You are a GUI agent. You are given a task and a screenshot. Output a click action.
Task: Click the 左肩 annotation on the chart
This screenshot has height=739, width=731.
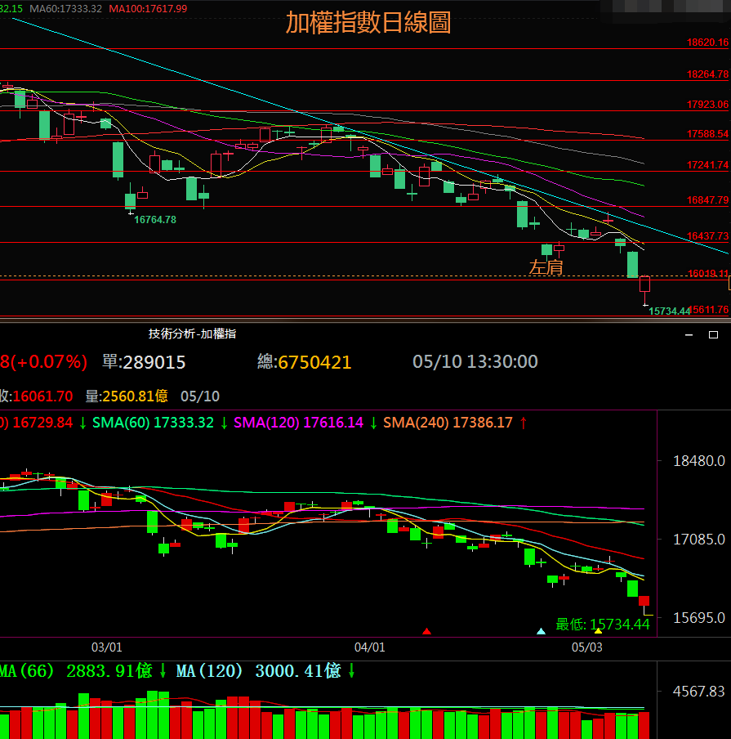[546, 266]
